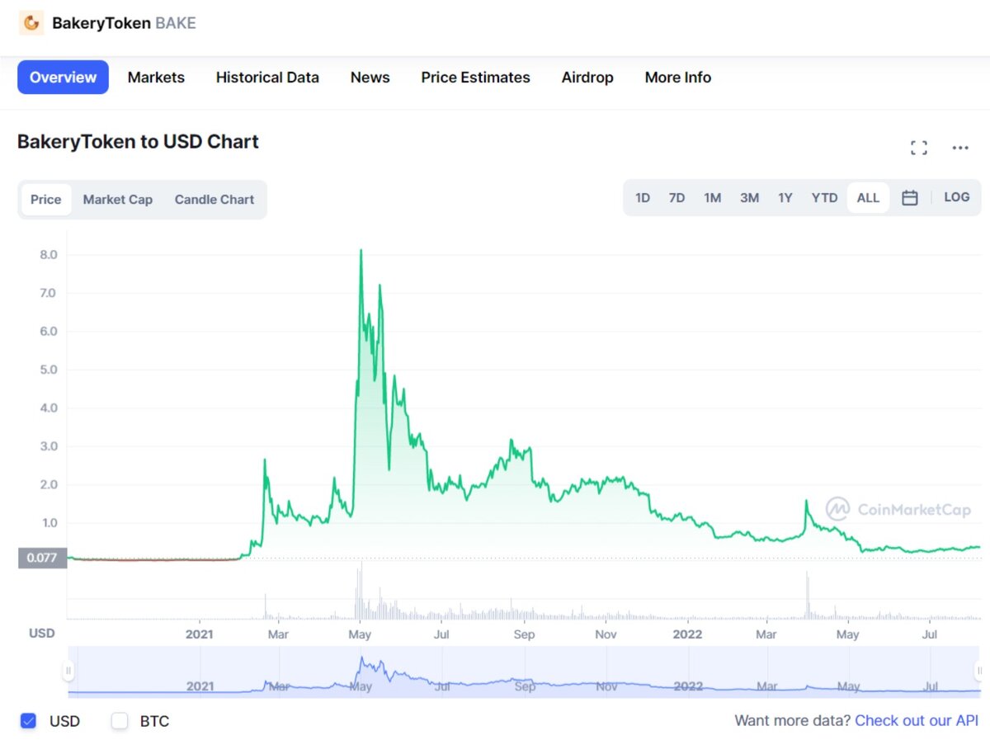Click the 0.077 price label on axis

42,558
